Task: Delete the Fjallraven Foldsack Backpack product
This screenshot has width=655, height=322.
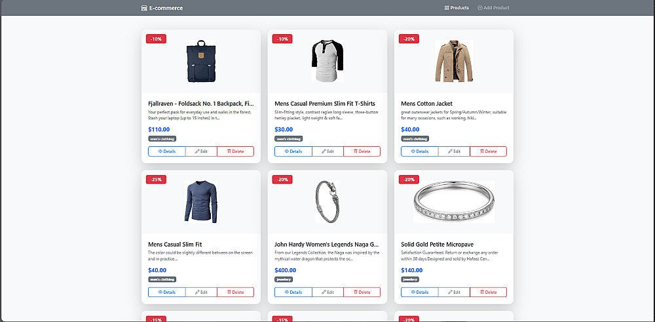Action: point(235,151)
